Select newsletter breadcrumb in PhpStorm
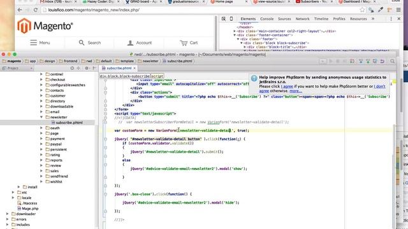The width and height of the screenshot is (408, 229). point(148,61)
